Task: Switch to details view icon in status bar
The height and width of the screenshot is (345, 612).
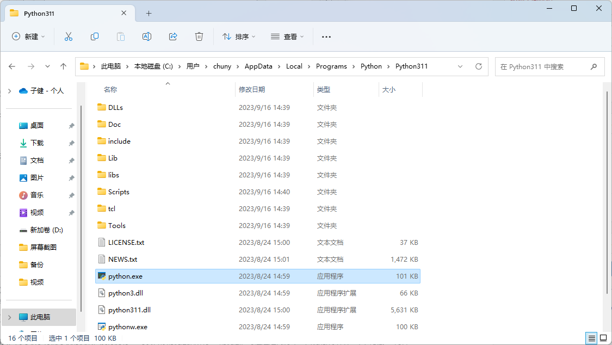Action: coord(592,338)
